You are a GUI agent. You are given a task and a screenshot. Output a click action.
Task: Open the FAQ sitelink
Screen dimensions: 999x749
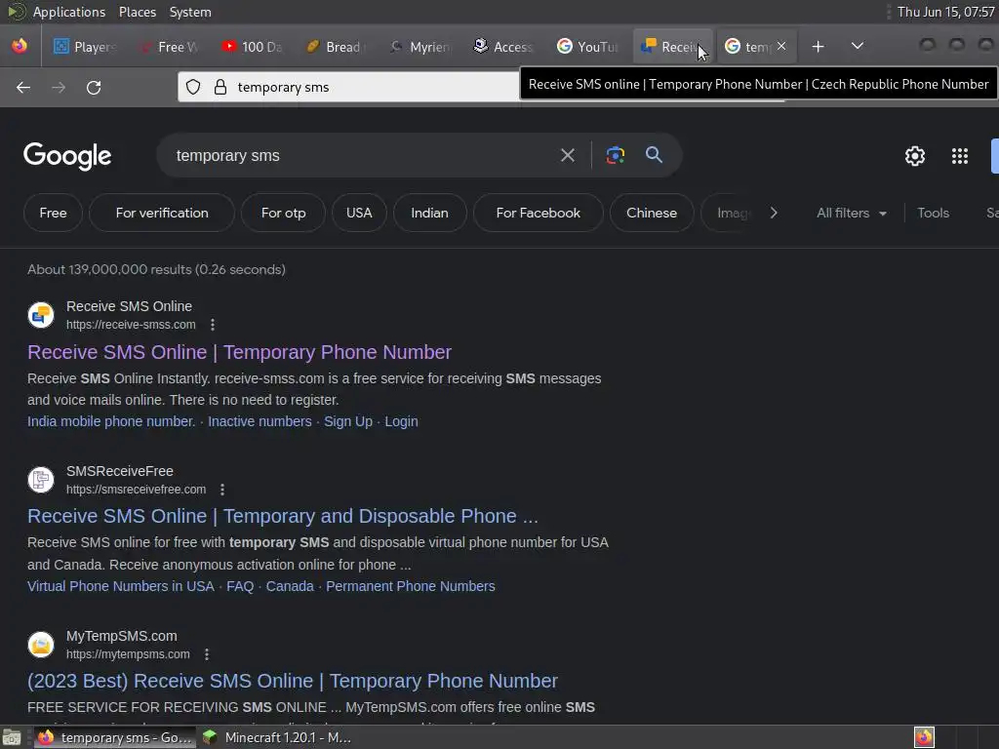coord(240,586)
